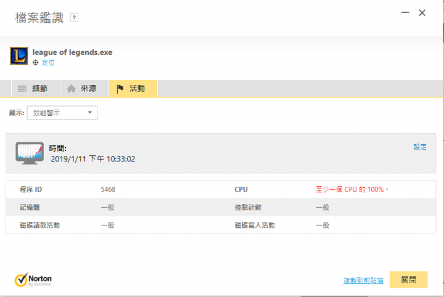
Task: Click the 關閉 close button
Action: (x=409, y=280)
